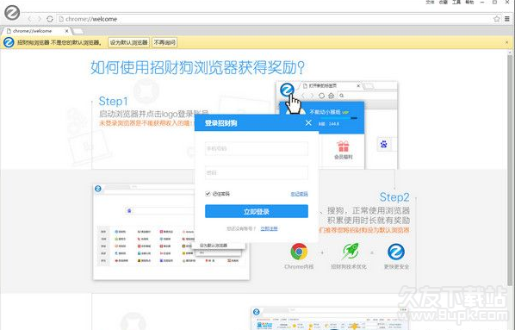Go forward with the forward arrow
This screenshot has width=515, height=330.
[x=40, y=19]
